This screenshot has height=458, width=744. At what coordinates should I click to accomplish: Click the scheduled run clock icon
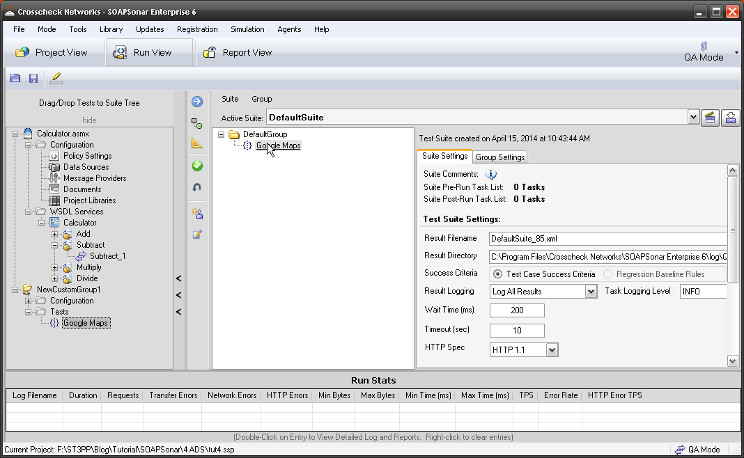[x=197, y=123]
